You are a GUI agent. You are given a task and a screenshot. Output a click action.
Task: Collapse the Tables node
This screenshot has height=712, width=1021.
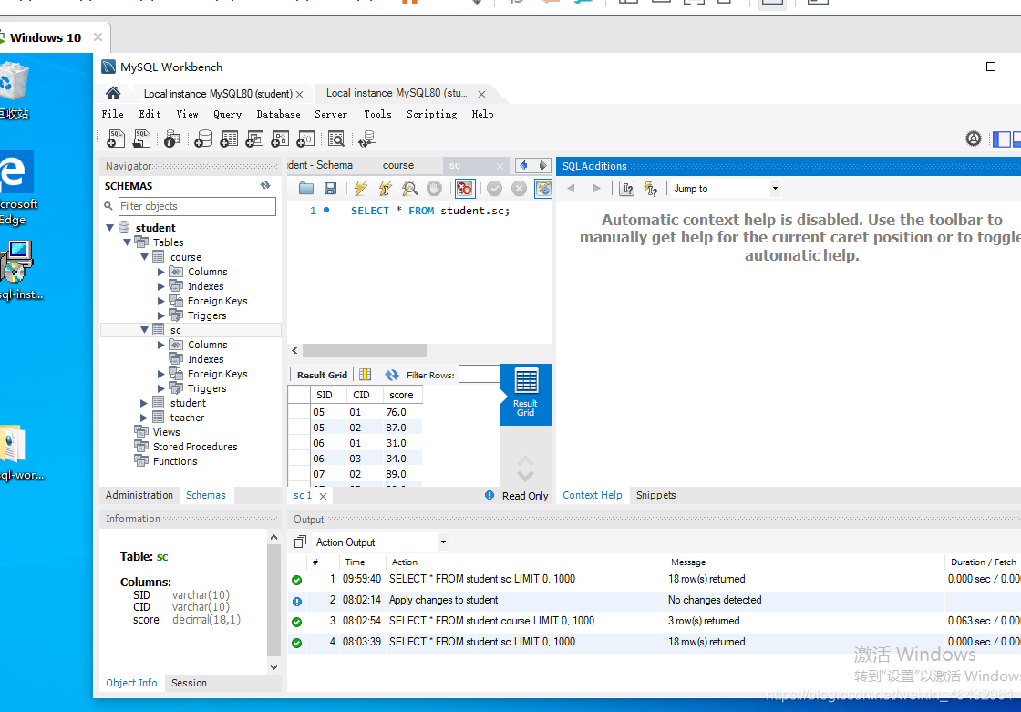click(x=127, y=242)
